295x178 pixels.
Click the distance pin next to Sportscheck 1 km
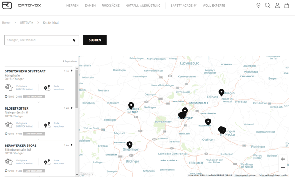(x=72, y=71)
